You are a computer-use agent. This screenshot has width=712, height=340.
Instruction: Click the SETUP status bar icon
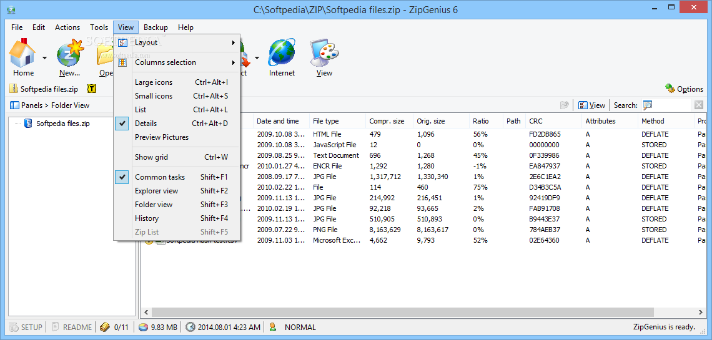tap(14, 327)
